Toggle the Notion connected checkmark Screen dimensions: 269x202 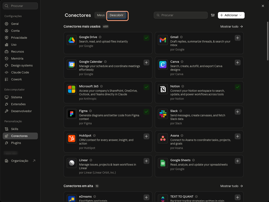click(238, 87)
